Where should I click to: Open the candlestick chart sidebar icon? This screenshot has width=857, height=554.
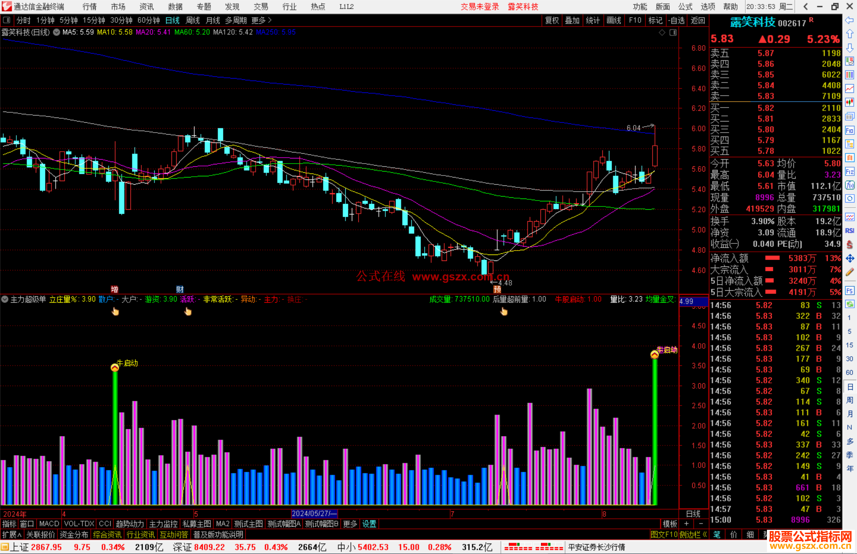tap(849, 102)
